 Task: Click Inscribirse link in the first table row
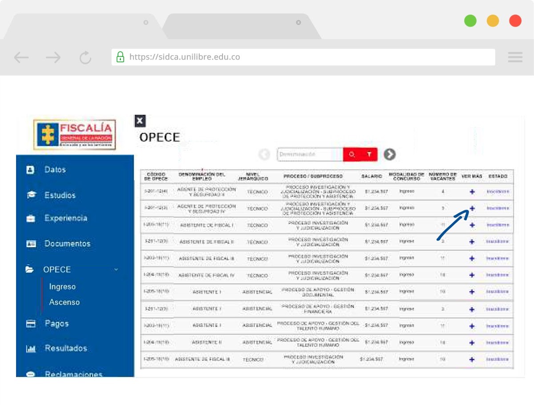pyautogui.click(x=498, y=192)
